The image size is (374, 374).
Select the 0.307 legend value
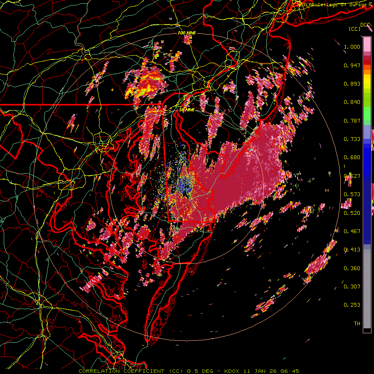[x=352, y=287]
